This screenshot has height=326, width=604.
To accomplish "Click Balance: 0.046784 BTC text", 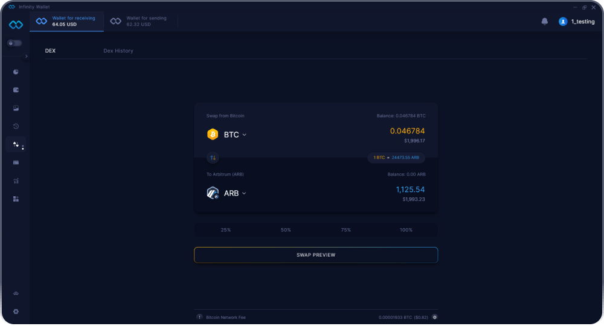I will [401, 116].
